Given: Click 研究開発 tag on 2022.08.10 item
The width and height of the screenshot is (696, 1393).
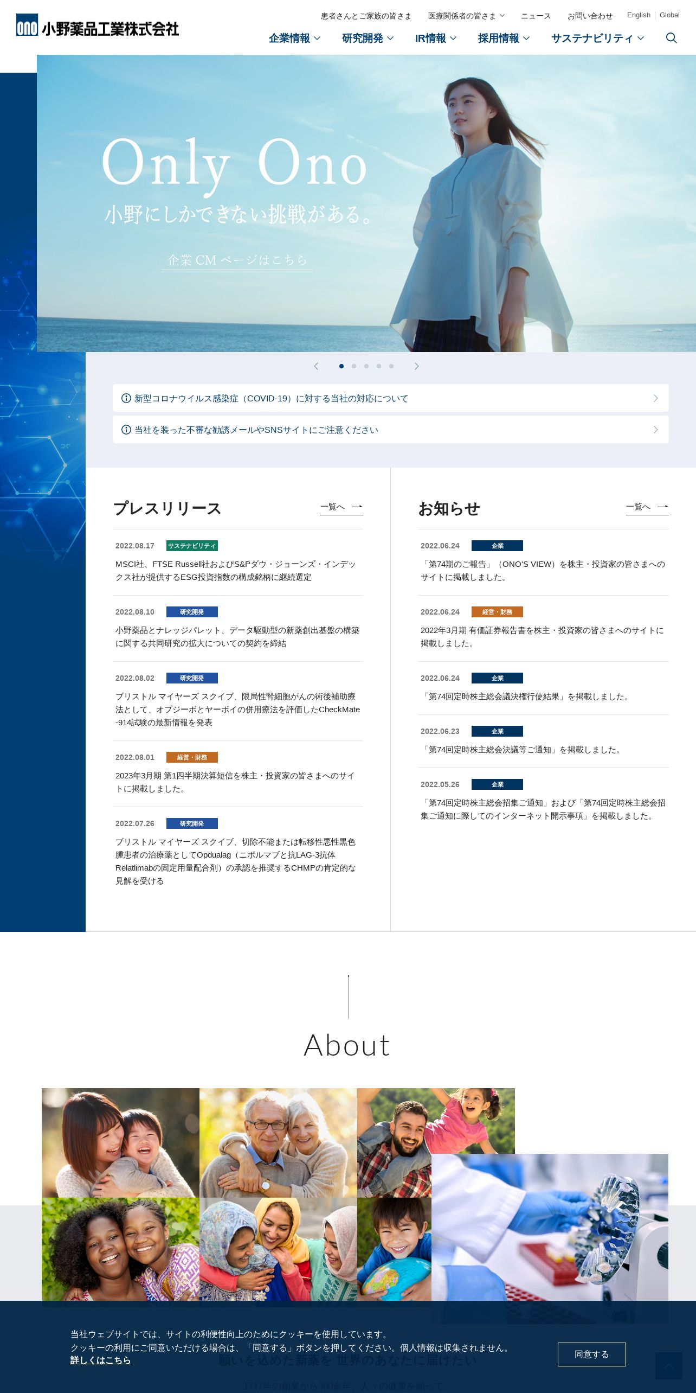Looking at the screenshot, I should click(192, 612).
